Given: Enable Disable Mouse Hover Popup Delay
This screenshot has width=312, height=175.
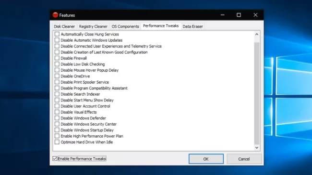Looking at the screenshot, I should [57, 70].
